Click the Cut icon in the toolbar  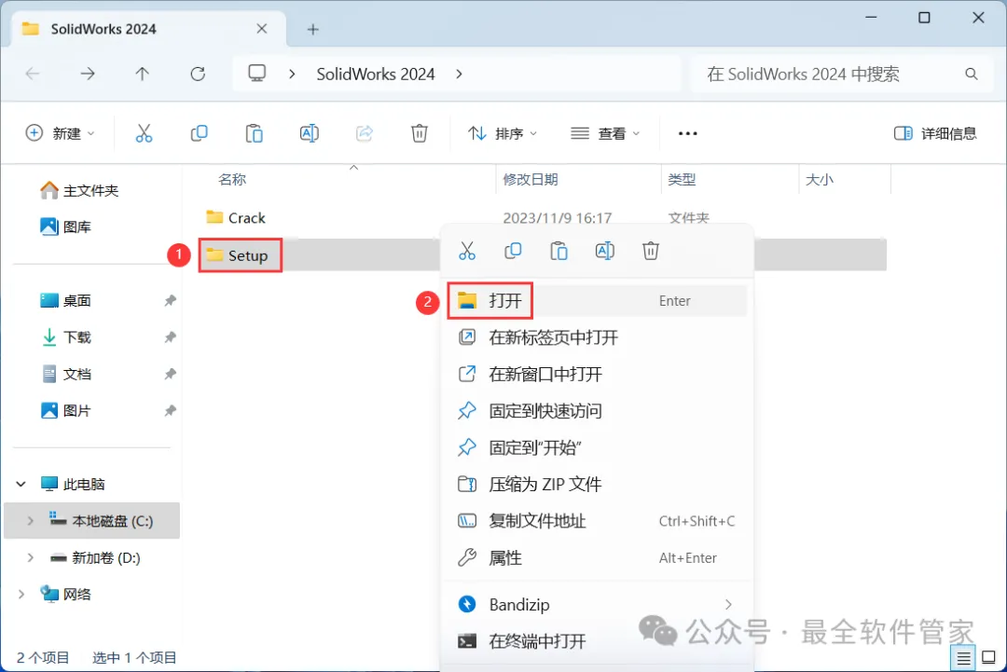(144, 133)
